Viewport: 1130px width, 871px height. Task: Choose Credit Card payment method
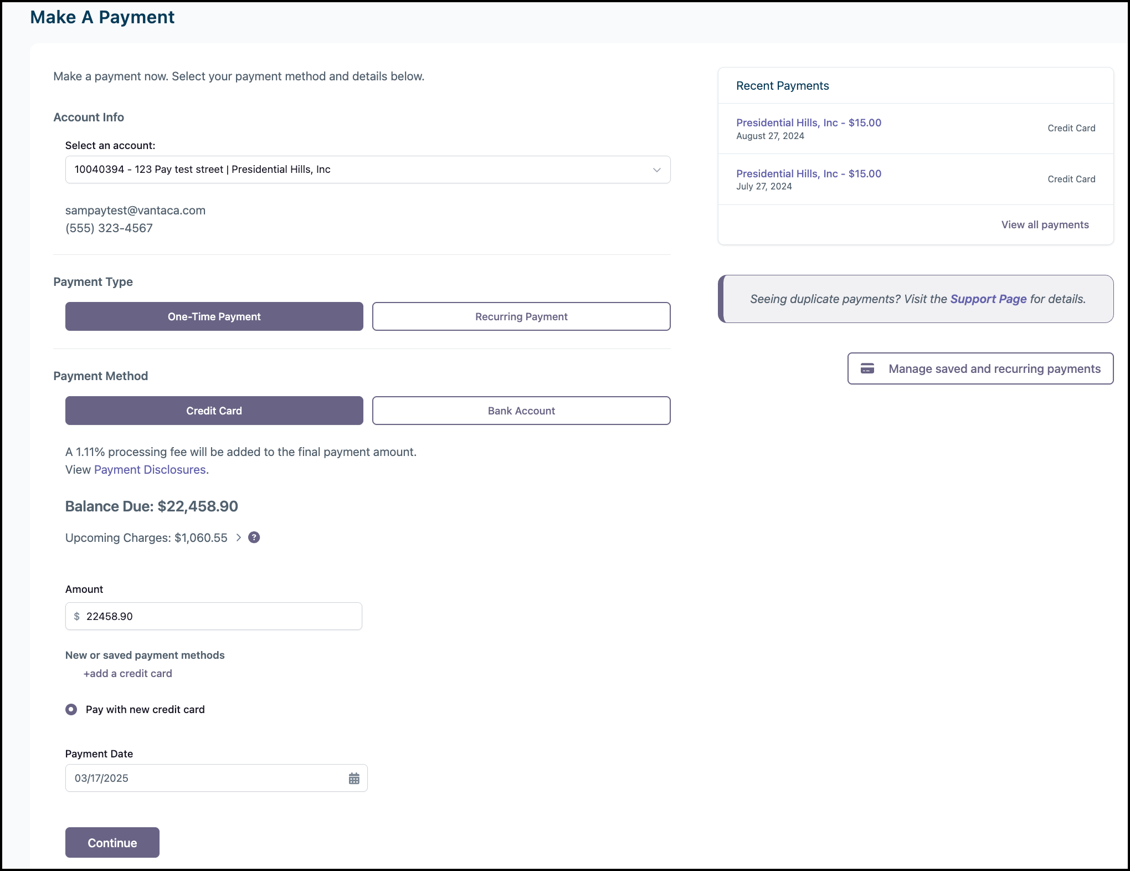coord(214,411)
